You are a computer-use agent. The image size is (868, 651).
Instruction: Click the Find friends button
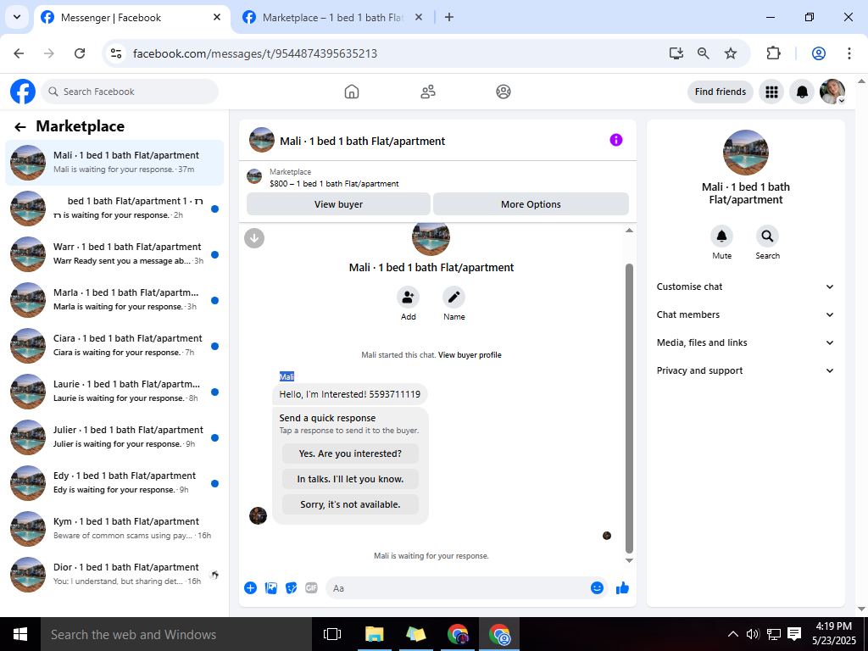[721, 92]
